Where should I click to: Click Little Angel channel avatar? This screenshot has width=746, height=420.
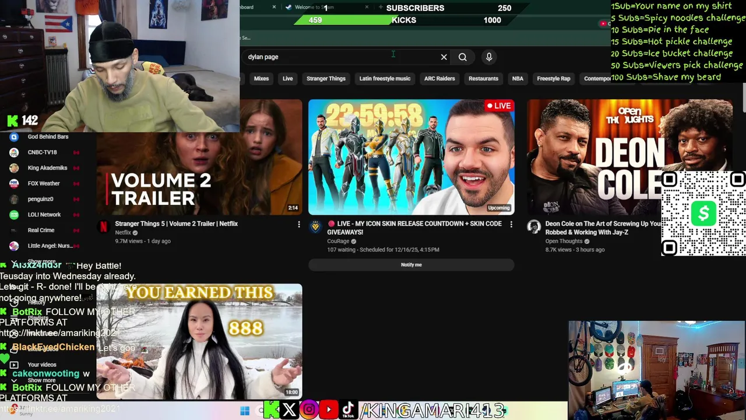[14, 246]
